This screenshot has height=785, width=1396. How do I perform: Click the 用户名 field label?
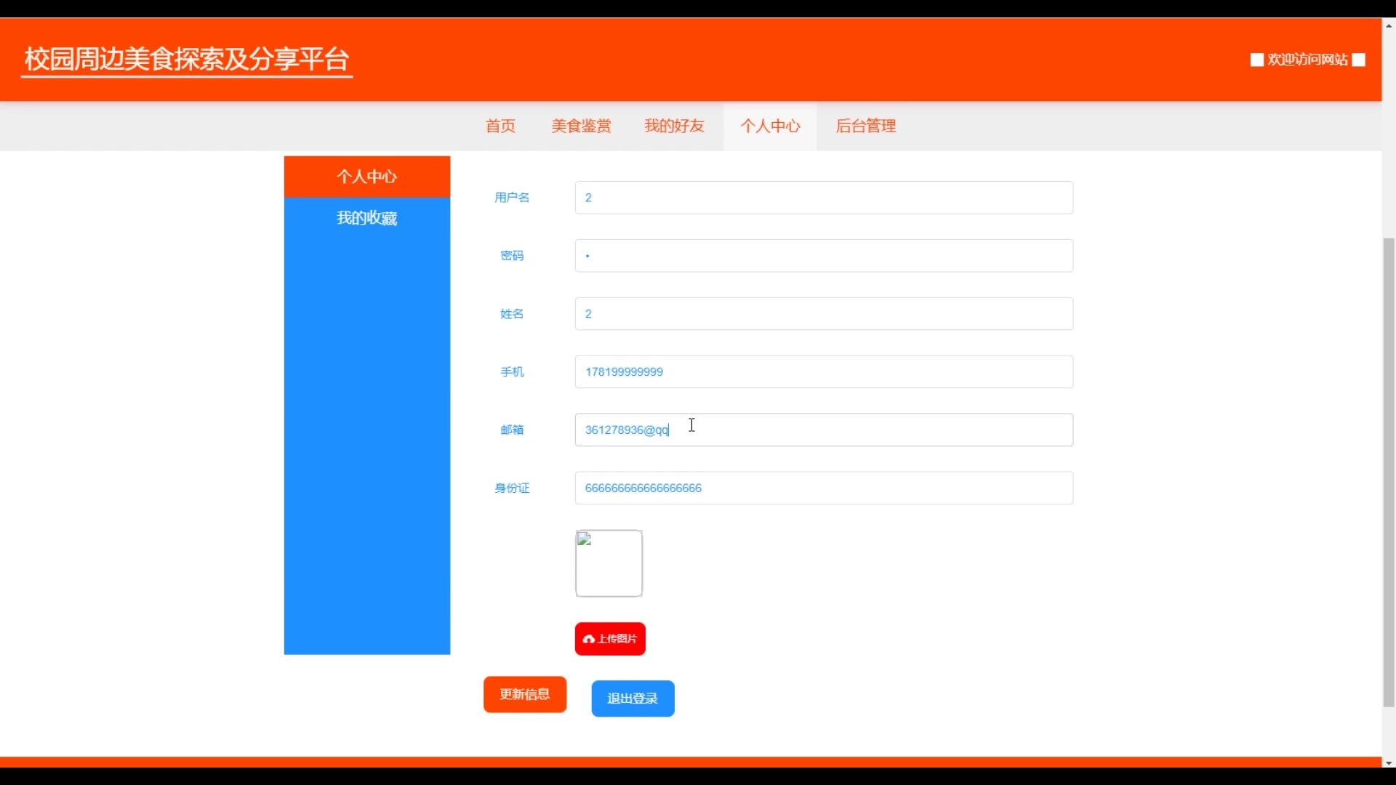coord(512,198)
